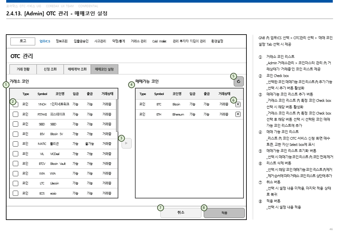The height and width of the screenshot is (235, 339).
Task: Open the 사고관리 menu
Action: tap(100, 41)
